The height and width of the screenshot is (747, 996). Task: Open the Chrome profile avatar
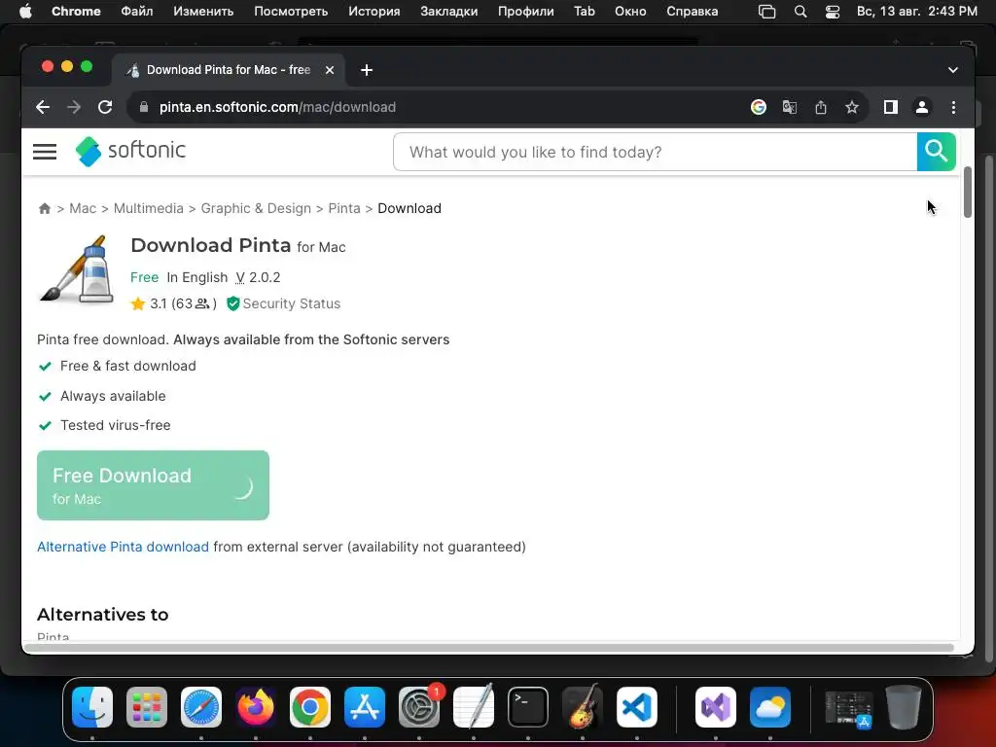click(x=922, y=107)
